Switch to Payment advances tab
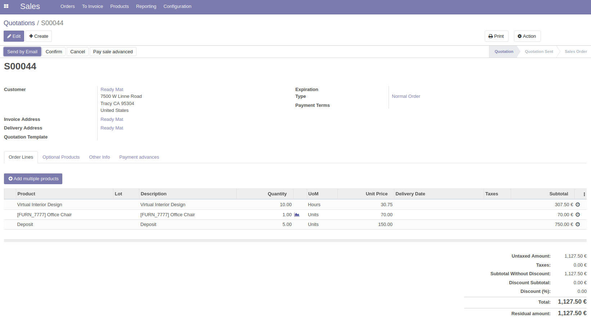591x322 pixels. [139, 157]
